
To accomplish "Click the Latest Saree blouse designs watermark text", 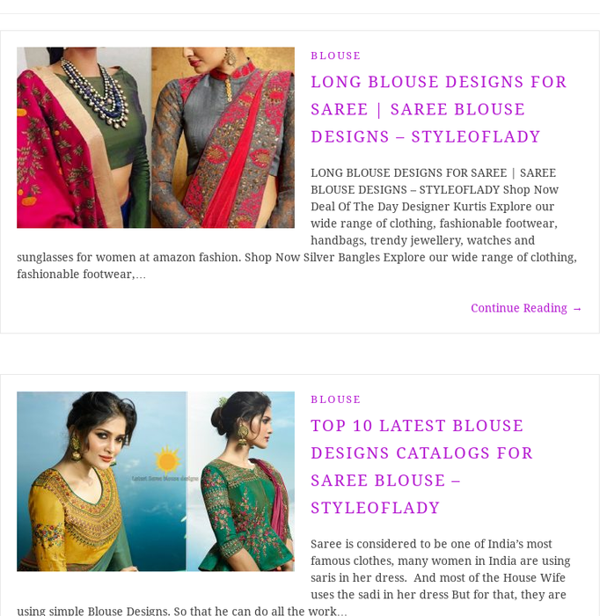I will tap(165, 478).
